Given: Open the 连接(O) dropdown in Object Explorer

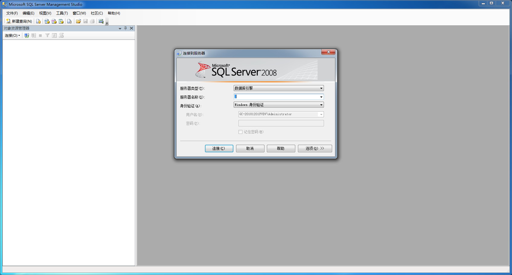Looking at the screenshot, I should 12,35.
